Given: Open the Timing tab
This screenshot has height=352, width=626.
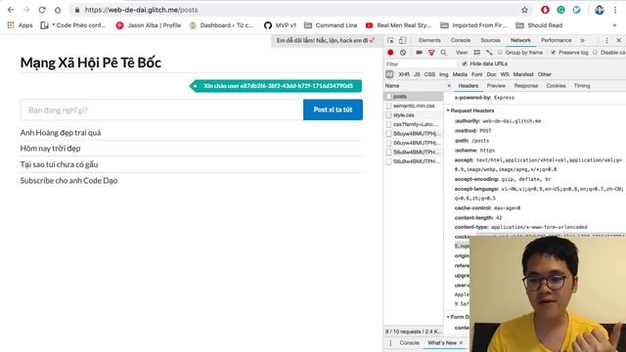Looking at the screenshot, I should click(582, 86).
